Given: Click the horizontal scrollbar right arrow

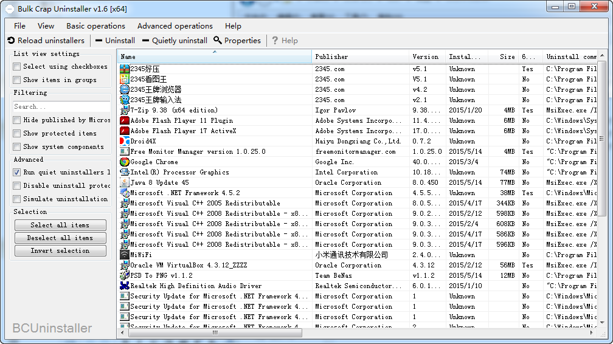Looking at the screenshot, I should click(592, 332).
